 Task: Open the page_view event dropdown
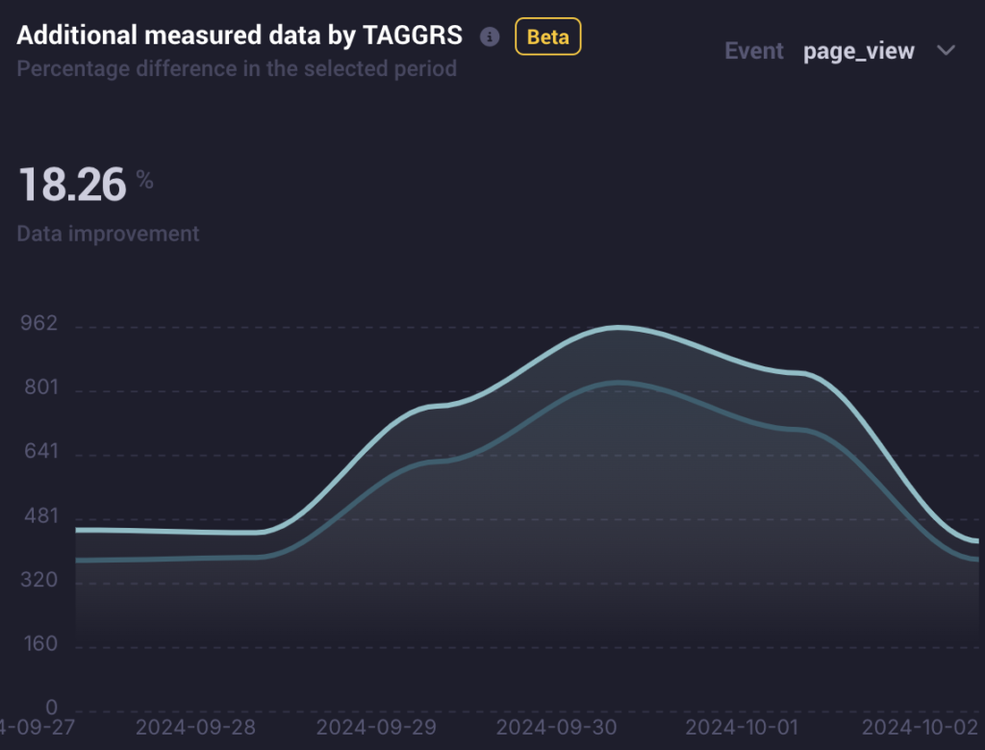click(878, 51)
